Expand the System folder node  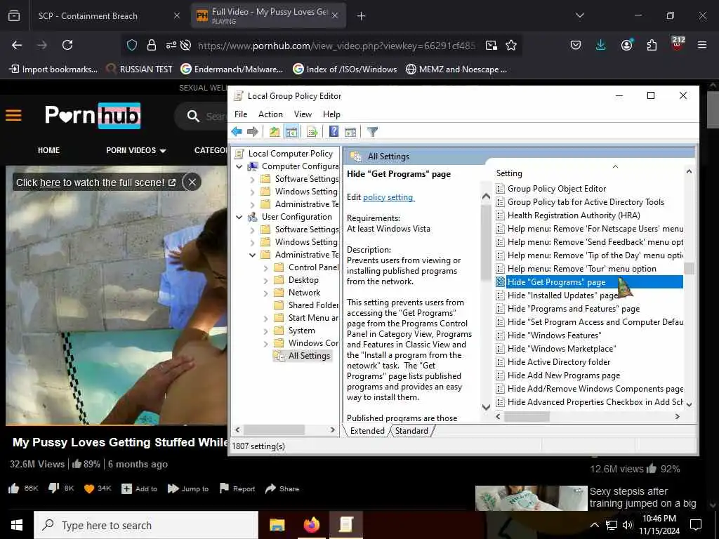point(266,331)
